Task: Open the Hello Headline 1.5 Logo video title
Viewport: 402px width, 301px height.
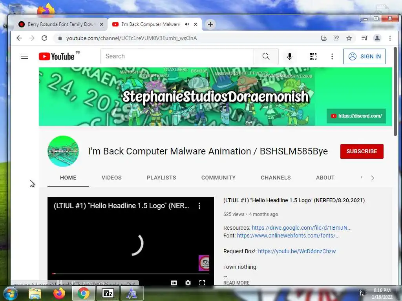Action: 294,200
